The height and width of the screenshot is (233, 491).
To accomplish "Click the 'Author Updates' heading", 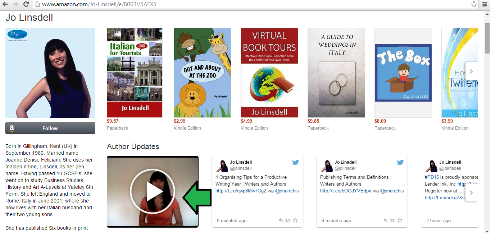I will coord(133,146).
